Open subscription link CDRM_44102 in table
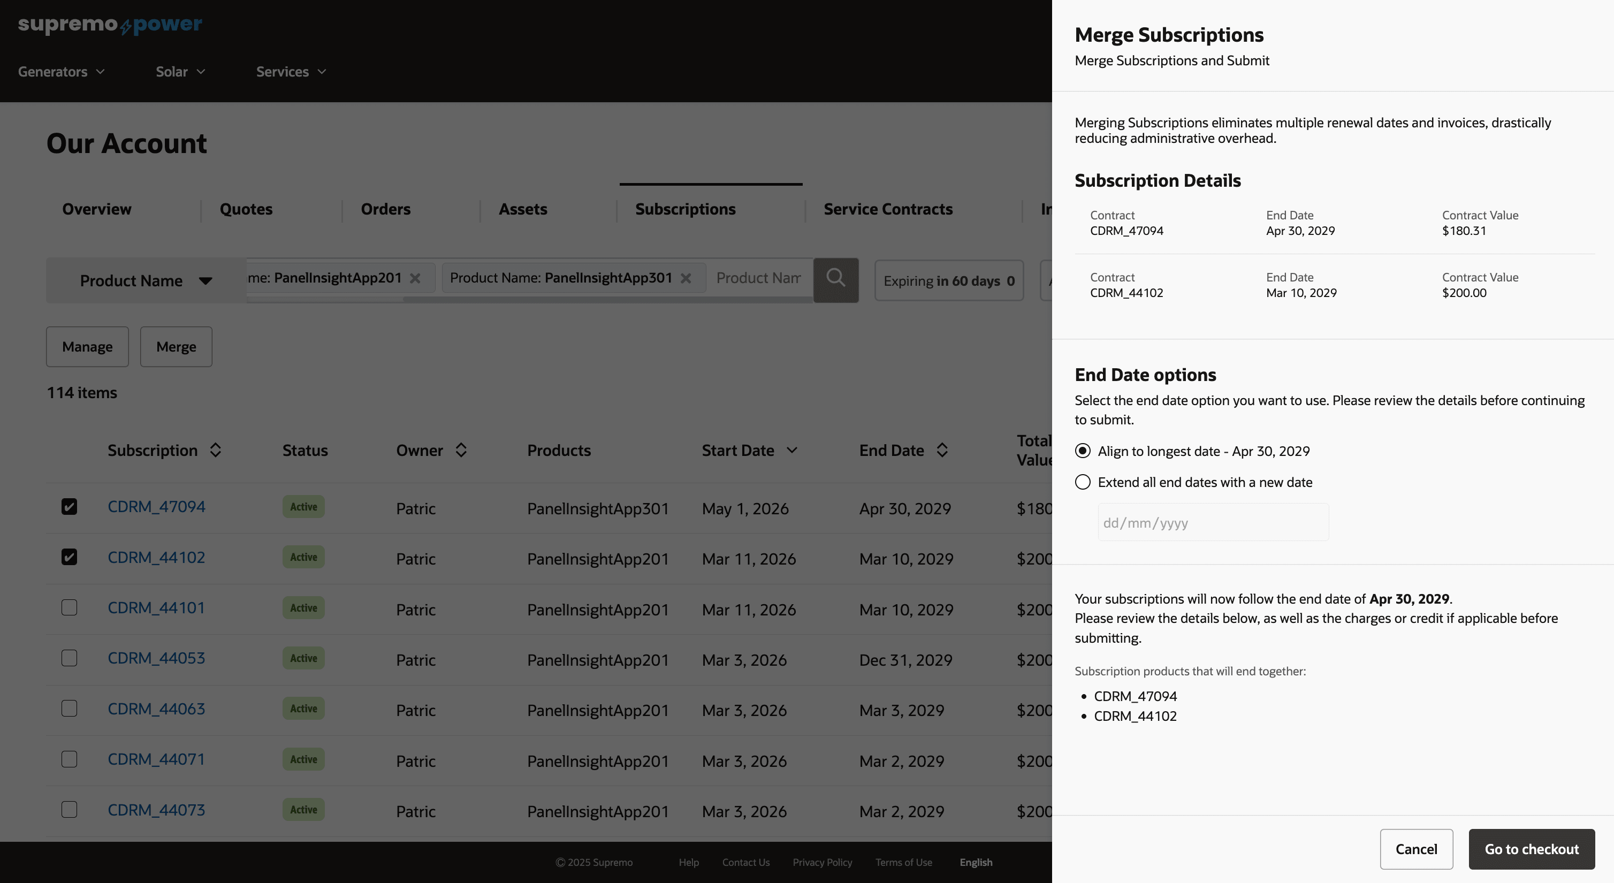This screenshot has width=1614, height=883. click(156, 557)
